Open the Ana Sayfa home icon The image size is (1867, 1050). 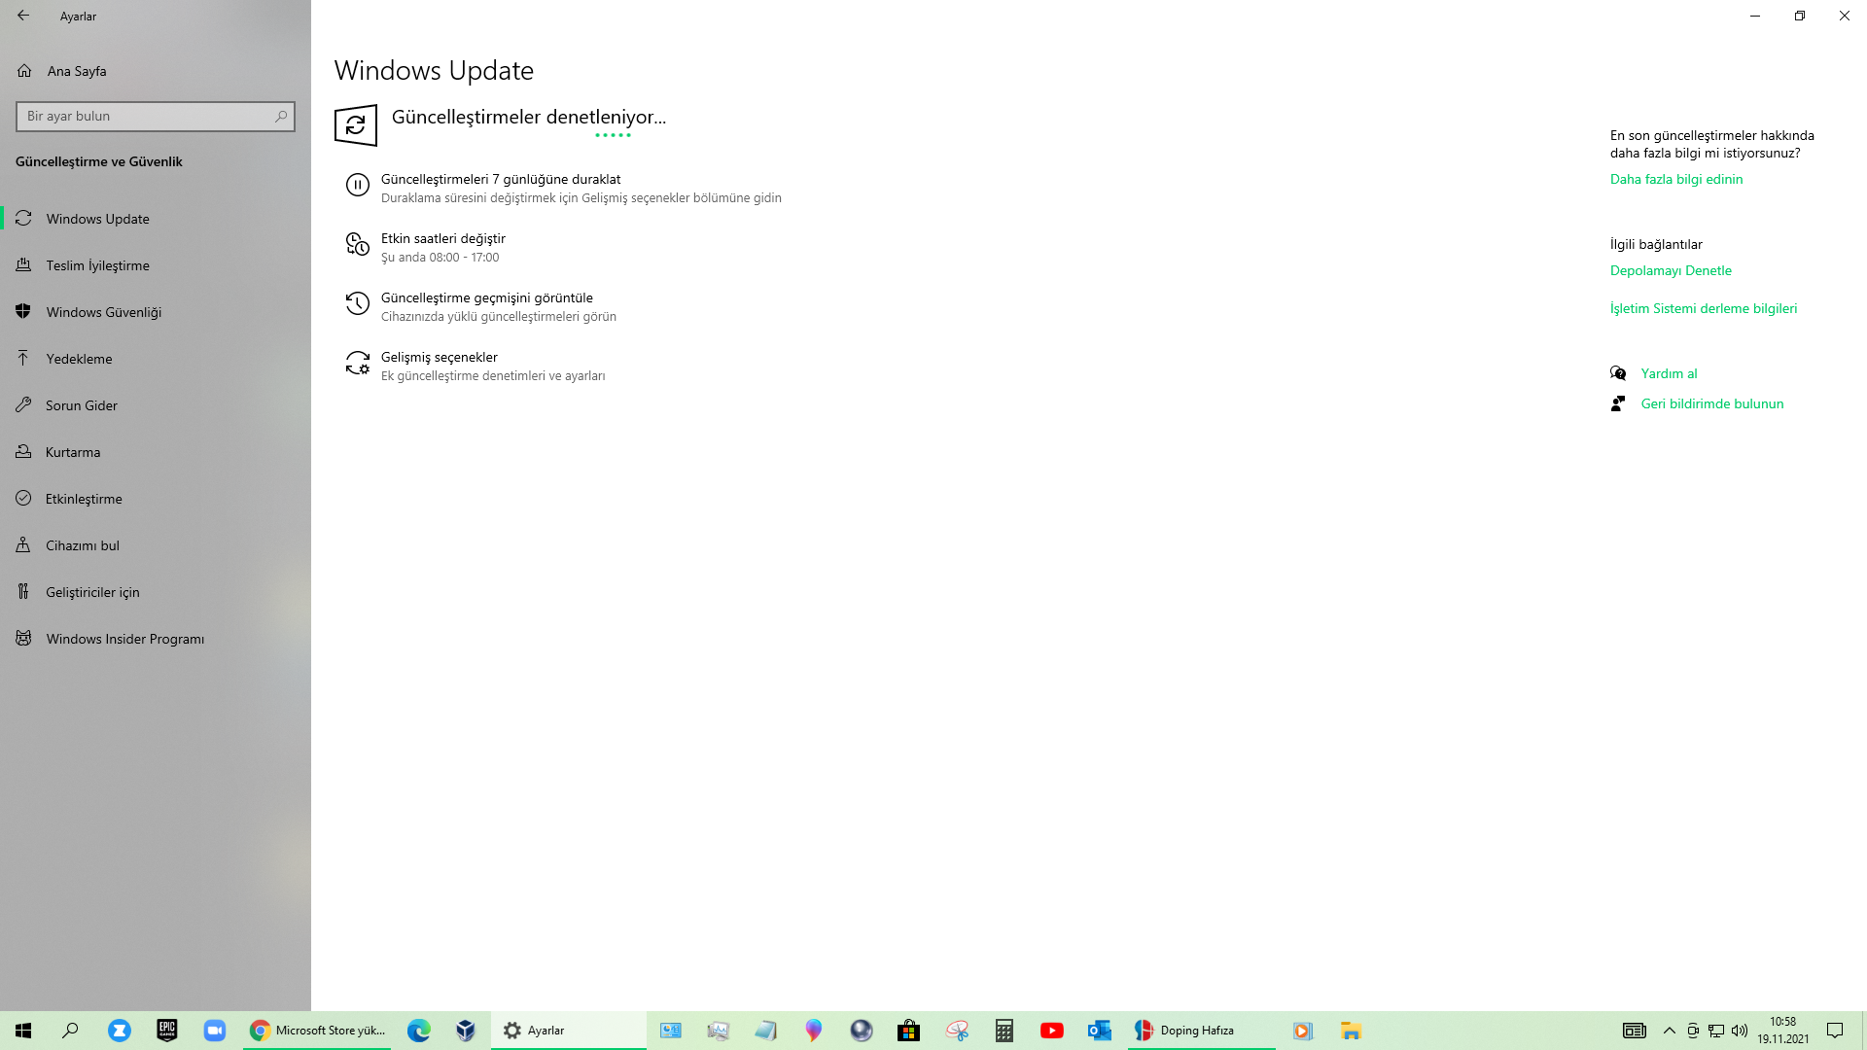tap(24, 71)
